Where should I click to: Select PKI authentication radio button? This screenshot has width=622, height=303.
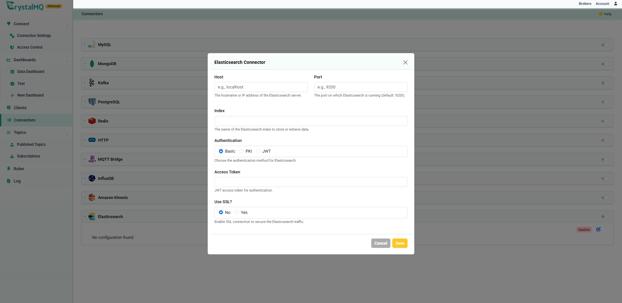point(241,151)
